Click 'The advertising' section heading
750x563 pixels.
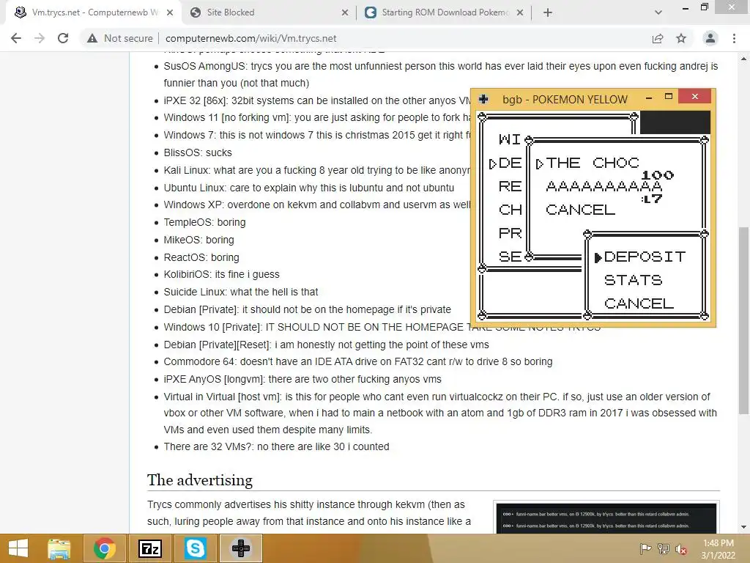tap(200, 479)
